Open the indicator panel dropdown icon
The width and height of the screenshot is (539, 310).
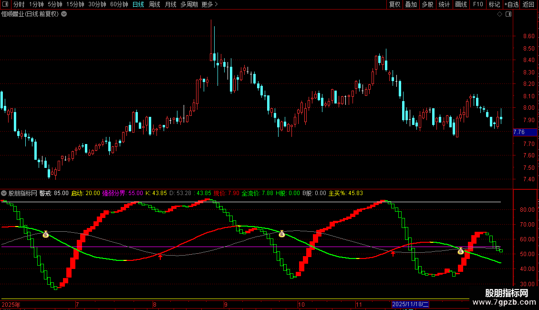tap(4, 193)
